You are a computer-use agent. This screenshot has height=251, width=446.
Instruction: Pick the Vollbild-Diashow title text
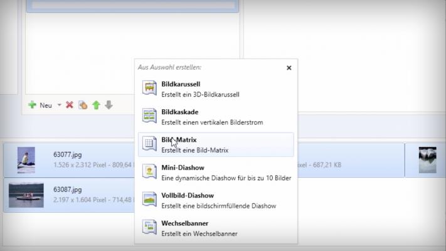[188, 195]
